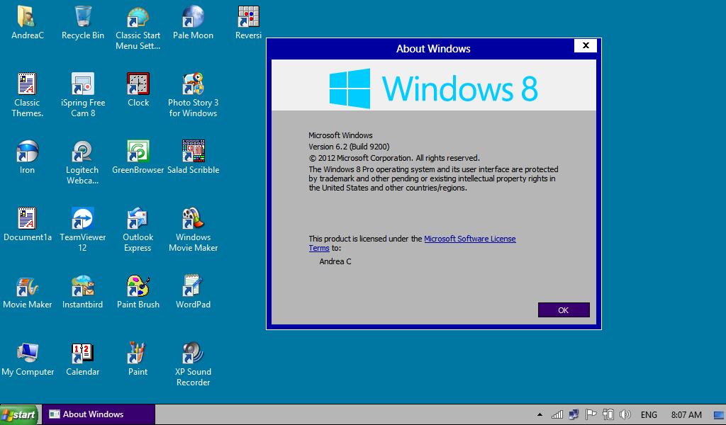Launch Logitech Webcam software icon
726x425 pixels.
tap(83, 151)
